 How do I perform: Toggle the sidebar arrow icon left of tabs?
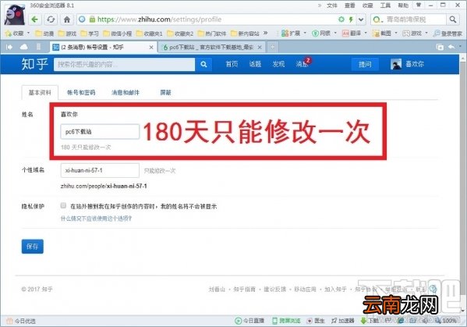tap(9, 47)
